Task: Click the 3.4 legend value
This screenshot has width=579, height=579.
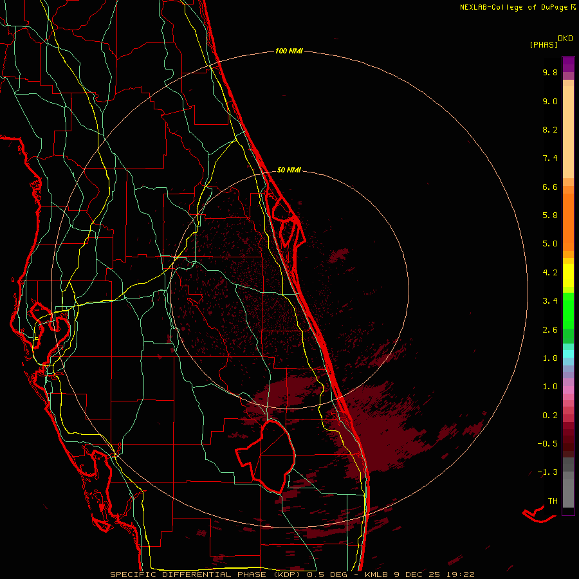Action: [x=550, y=301]
